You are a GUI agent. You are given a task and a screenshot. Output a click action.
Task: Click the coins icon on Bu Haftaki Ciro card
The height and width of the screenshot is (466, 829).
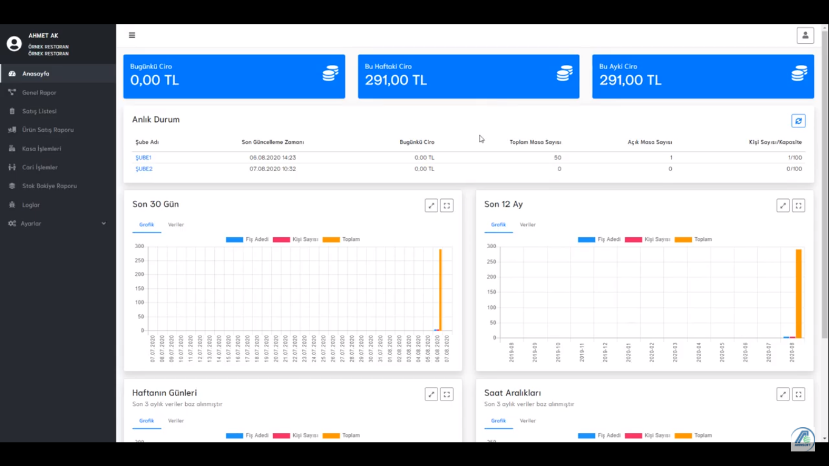564,73
